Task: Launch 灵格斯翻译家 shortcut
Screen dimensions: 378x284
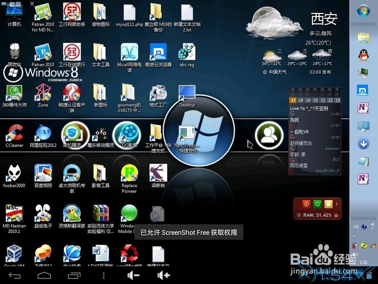Action: tap(72, 216)
